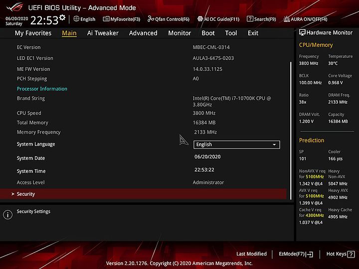The height and width of the screenshot is (269, 359).
Task: Click the Brand String label
Action: (31, 98)
